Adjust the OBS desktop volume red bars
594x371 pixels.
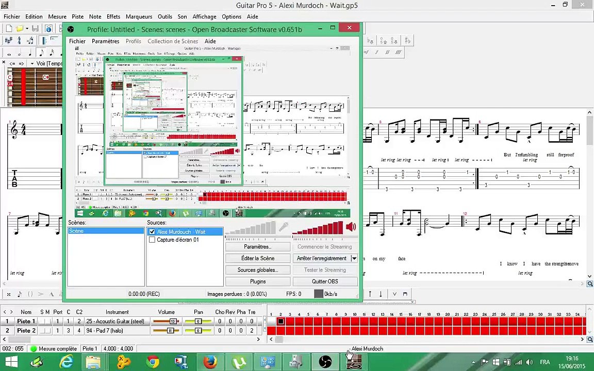pyautogui.click(x=318, y=228)
